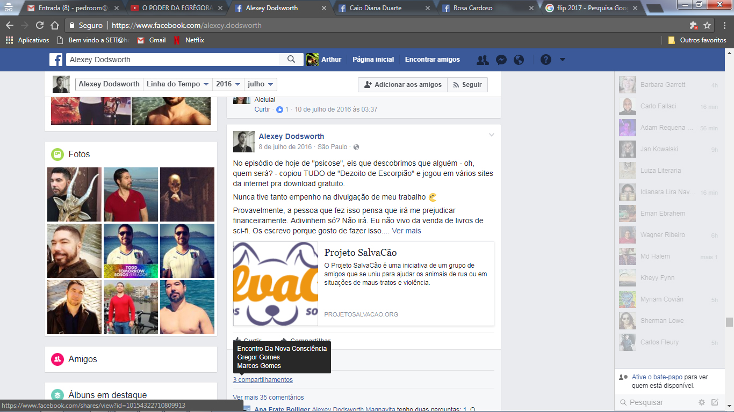Open Encontrar amigos
The width and height of the screenshot is (734, 412).
tap(432, 60)
